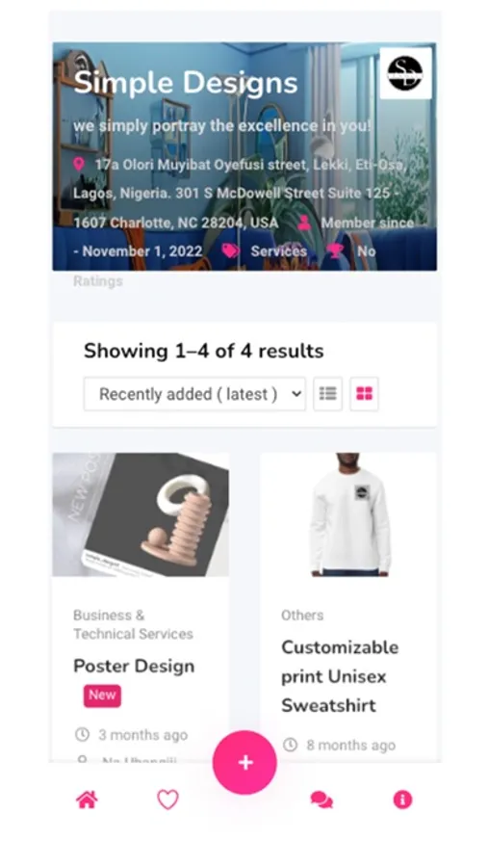The width and height of the screenshot is (488, 867).
Task: Open the Recently added sort dropdown
Action: point(194,394)
